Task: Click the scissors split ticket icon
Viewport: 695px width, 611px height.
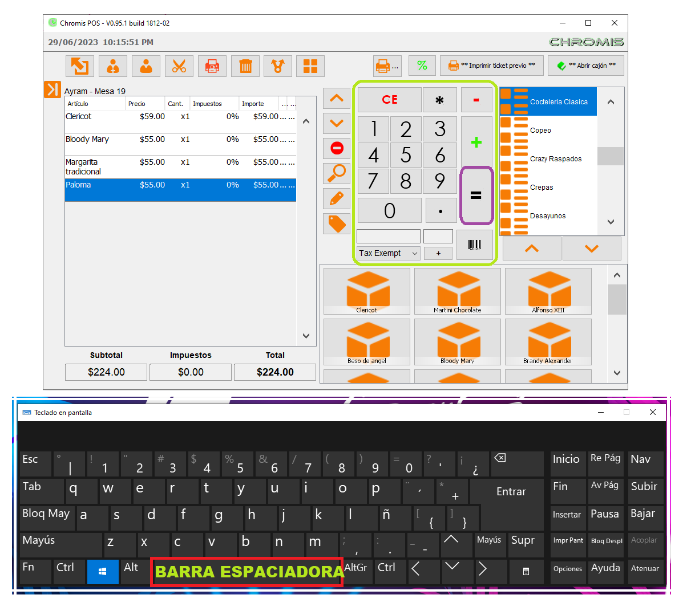Action: click(179, 66)
